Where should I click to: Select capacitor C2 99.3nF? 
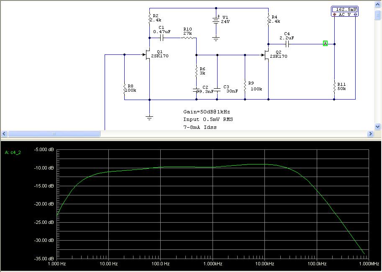(196, 90)
